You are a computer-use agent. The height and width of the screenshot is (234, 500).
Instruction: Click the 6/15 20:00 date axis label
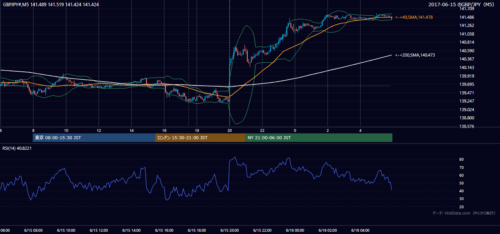230,230
